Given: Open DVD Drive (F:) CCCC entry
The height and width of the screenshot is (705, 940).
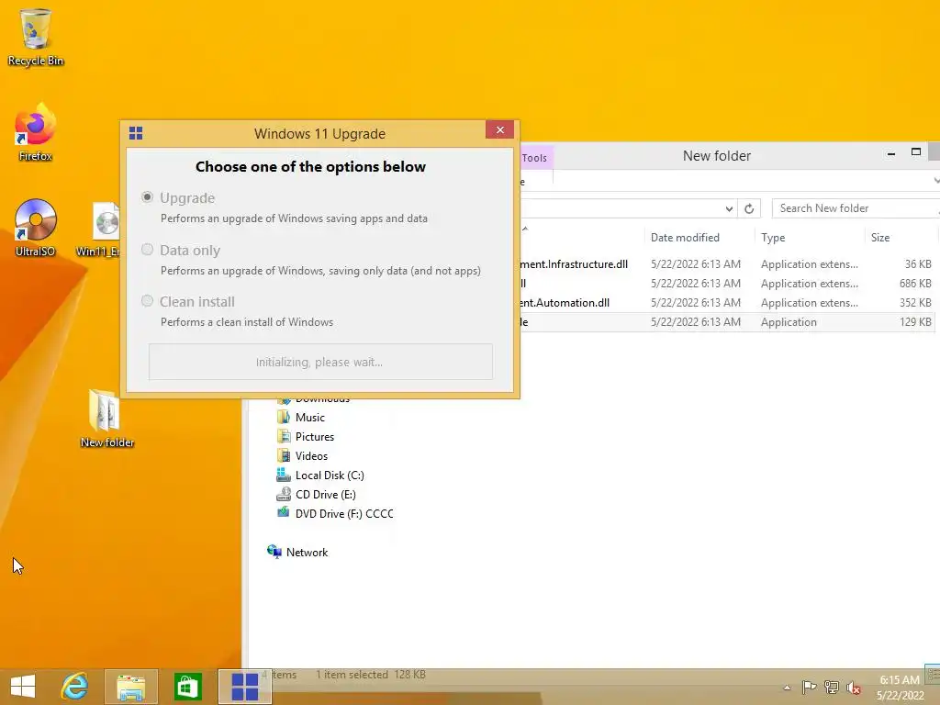Looking at the screenshot, I should coord(344,513).
